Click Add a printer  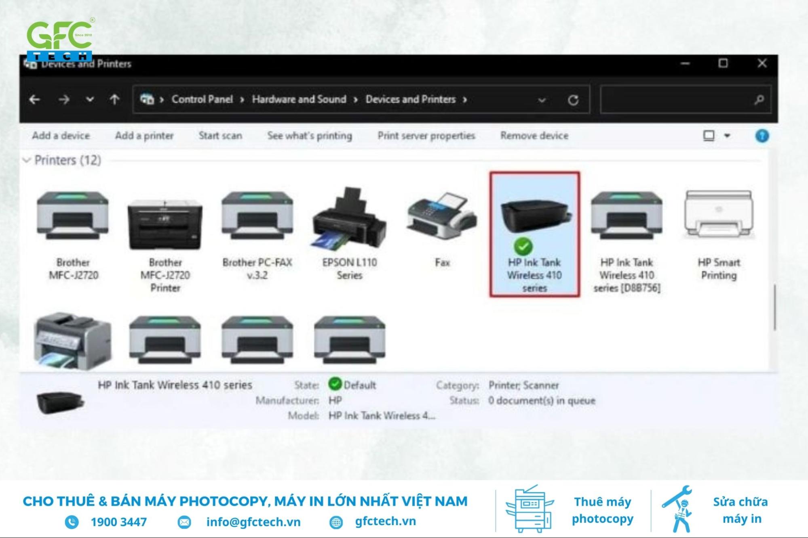(144, 136)
